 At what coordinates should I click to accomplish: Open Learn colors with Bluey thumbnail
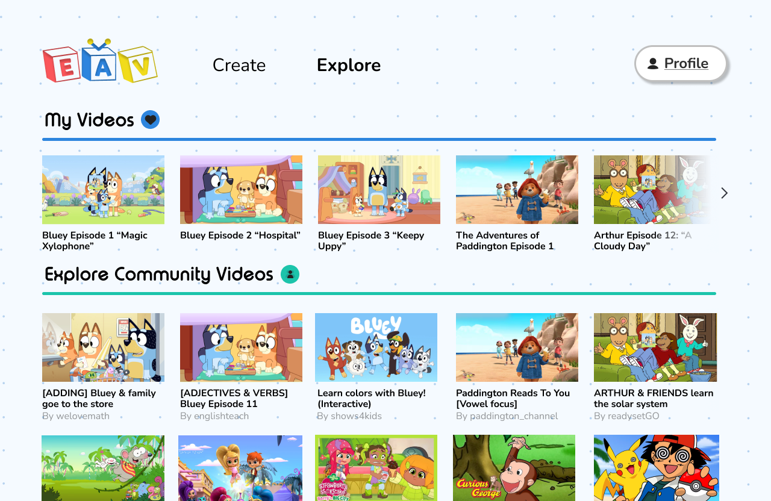click(x=376, y=347)
